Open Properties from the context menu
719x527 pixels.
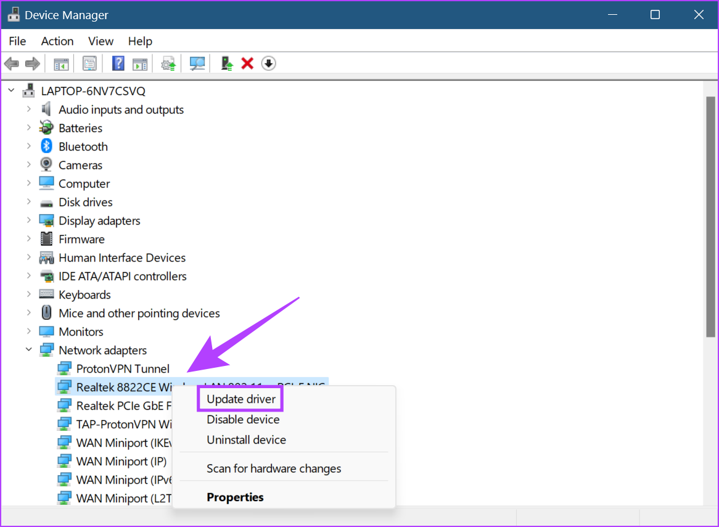click(235, 497)
